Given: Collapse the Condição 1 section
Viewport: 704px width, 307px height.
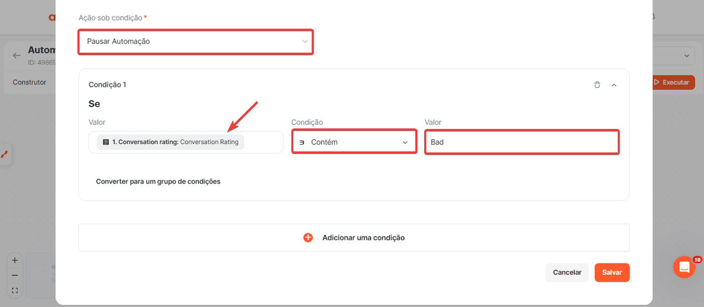Looking at the screenshot, I should (x=614, y=85).
